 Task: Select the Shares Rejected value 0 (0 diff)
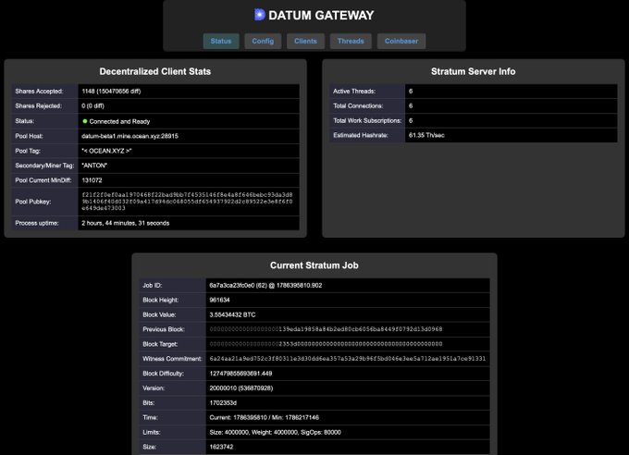[92, 106]
